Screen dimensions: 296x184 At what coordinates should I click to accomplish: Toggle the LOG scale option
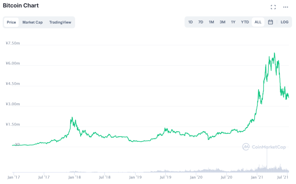[284, 22]
